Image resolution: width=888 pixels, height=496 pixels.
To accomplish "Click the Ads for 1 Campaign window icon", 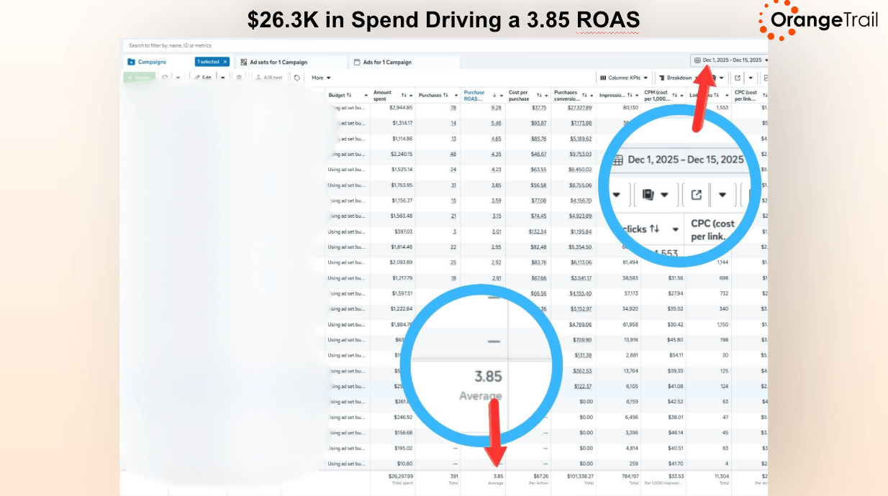I will click(357, 63).
